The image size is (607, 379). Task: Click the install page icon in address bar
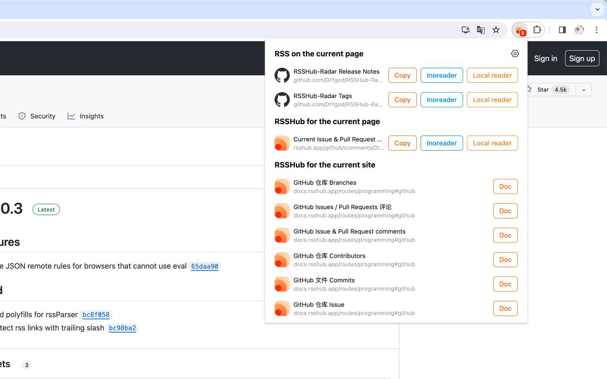465,29
